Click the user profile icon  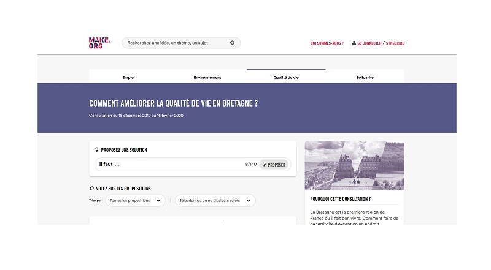pos(354,43)
